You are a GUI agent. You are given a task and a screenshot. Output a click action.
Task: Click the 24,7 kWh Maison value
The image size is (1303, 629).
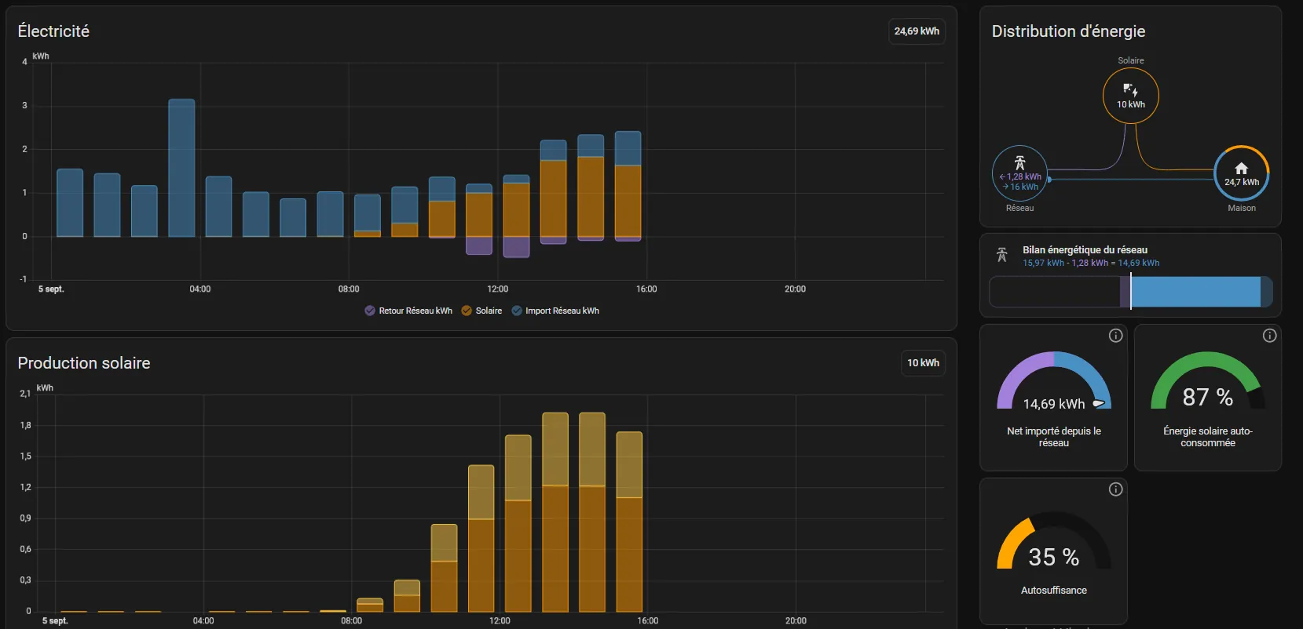click(1242, 182)
